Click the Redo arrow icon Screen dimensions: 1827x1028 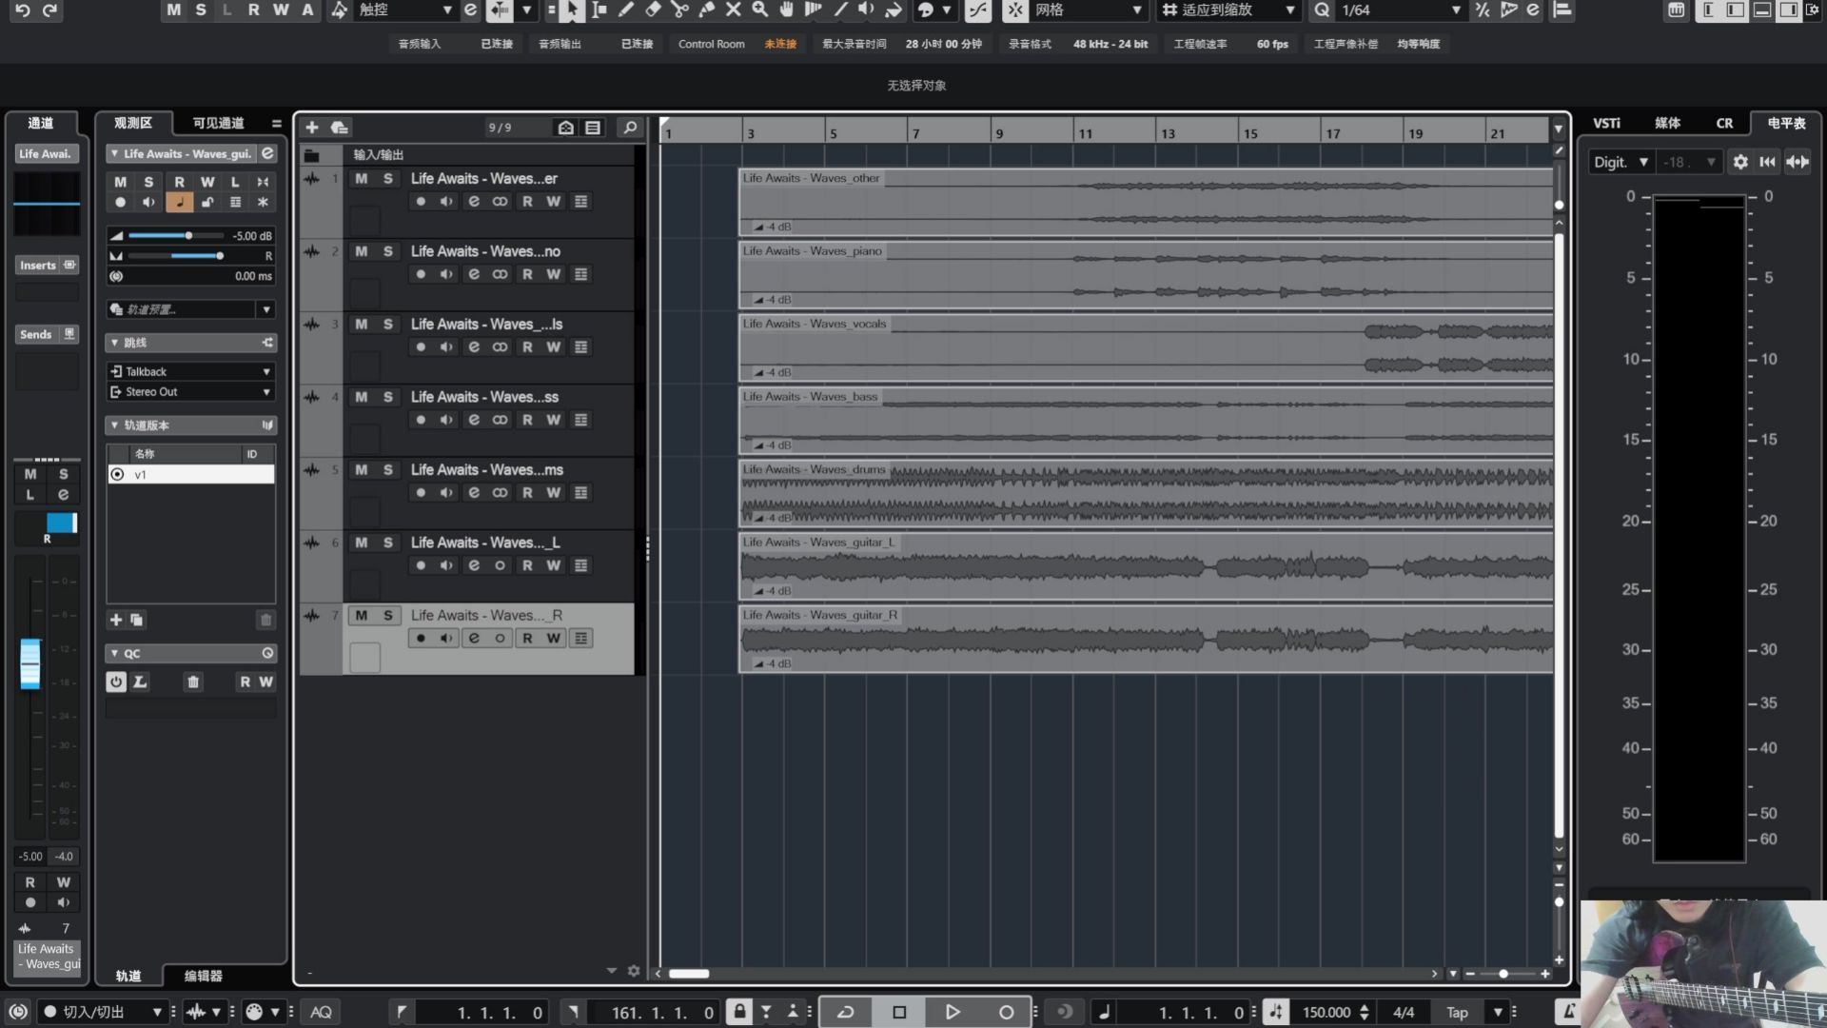(50, 10)
